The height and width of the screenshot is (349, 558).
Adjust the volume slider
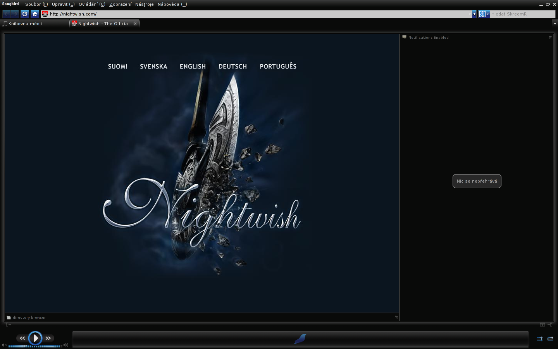tap(35, 346)
